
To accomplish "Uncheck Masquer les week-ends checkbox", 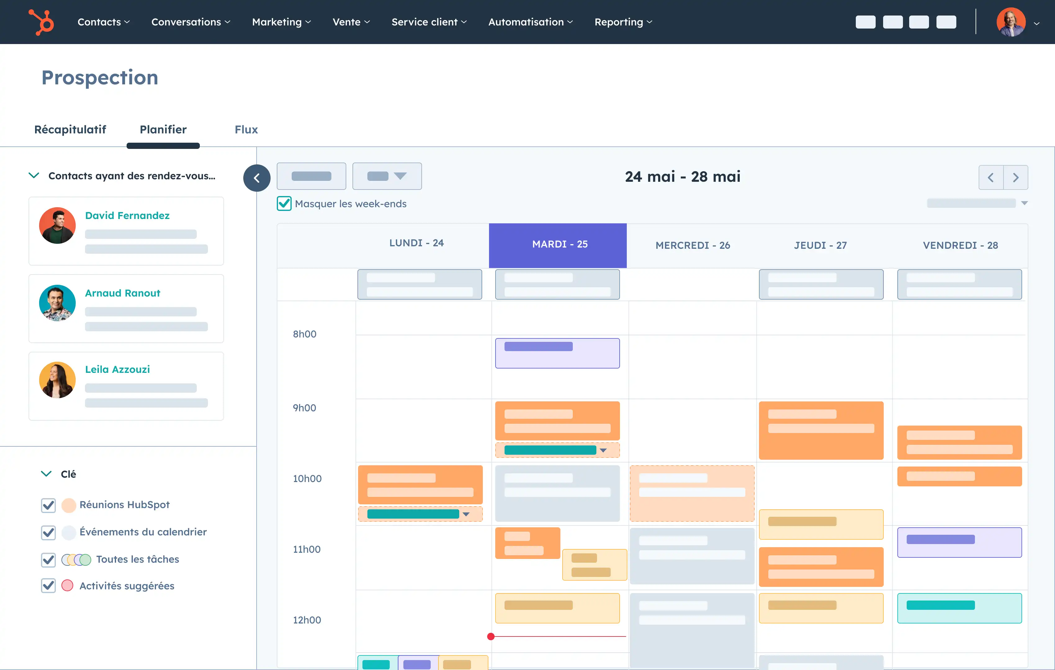I will pos(284,203).
